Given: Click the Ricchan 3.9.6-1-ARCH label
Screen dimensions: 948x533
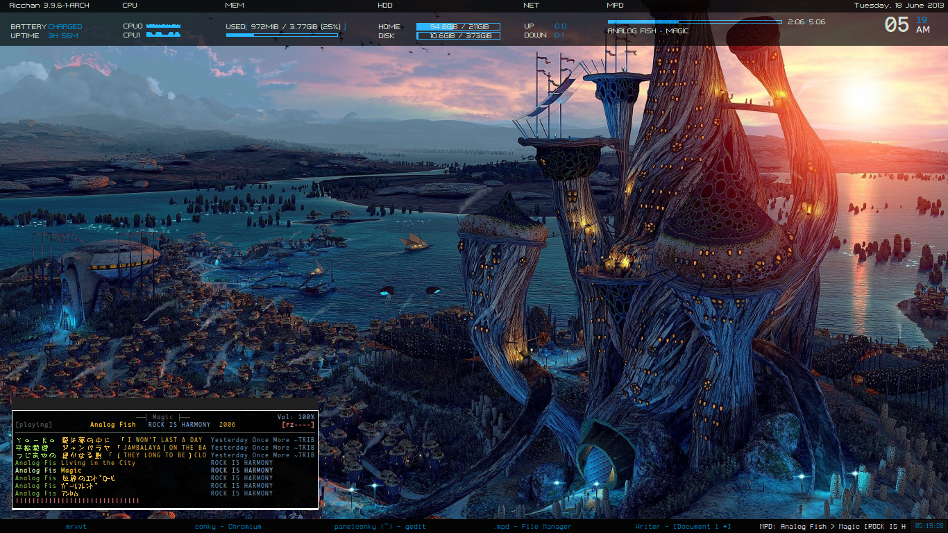Looking at the screenshot, I should click(49, 5).
